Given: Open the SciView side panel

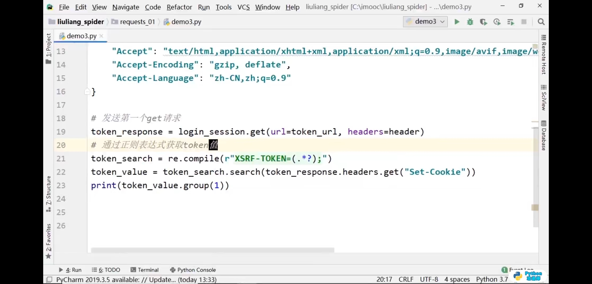Looking at the screenshot, I should pos(544,98).
